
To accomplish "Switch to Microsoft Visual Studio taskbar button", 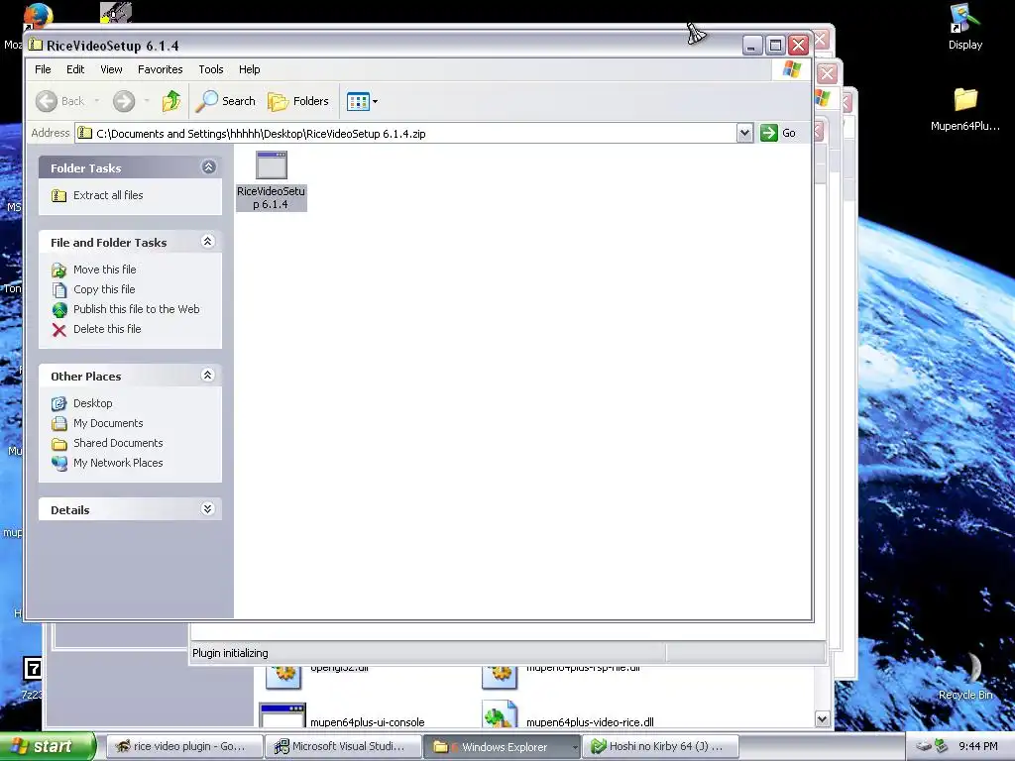I will tap(344, 746).
